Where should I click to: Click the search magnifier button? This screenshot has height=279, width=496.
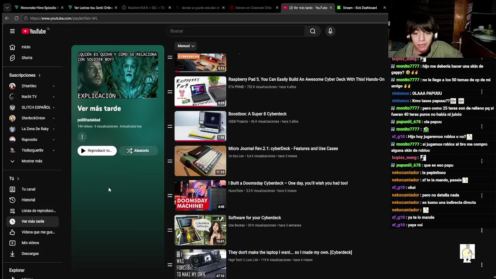pyautogui.click(x=313, y=31)
